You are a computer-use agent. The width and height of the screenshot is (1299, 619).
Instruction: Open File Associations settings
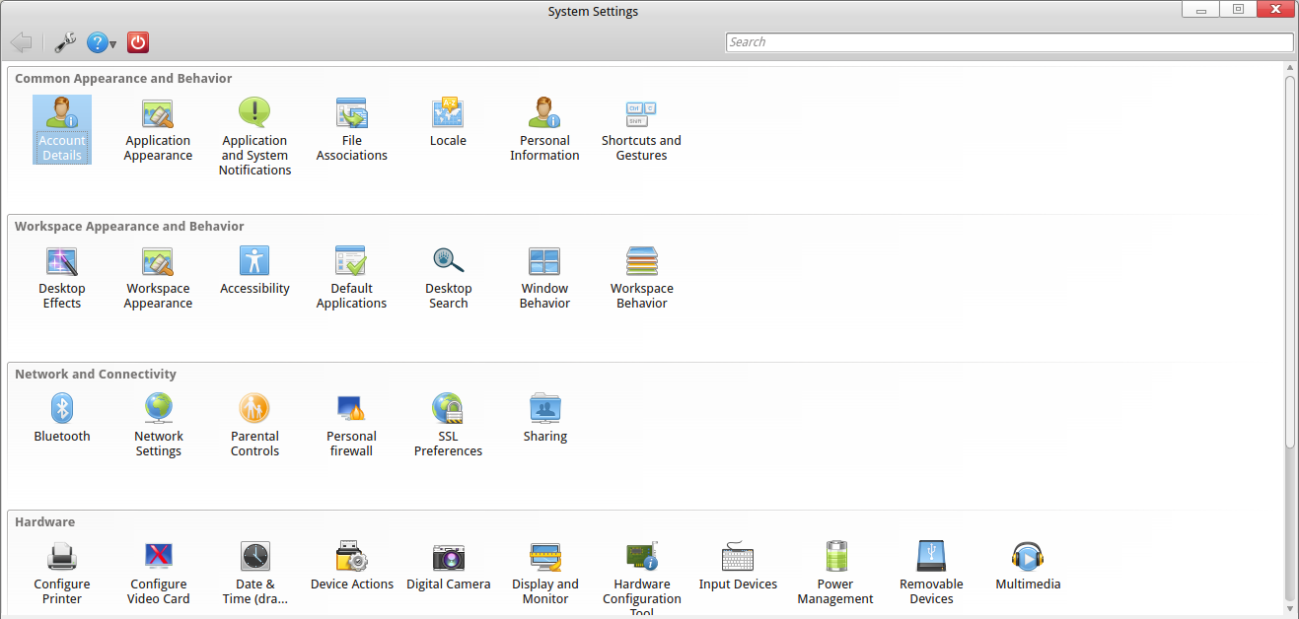point(351,114)
